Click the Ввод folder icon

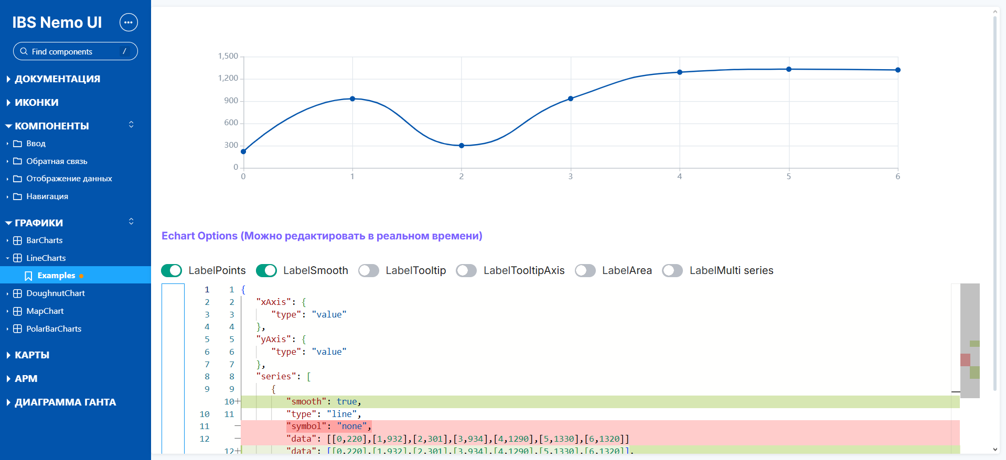17,144
